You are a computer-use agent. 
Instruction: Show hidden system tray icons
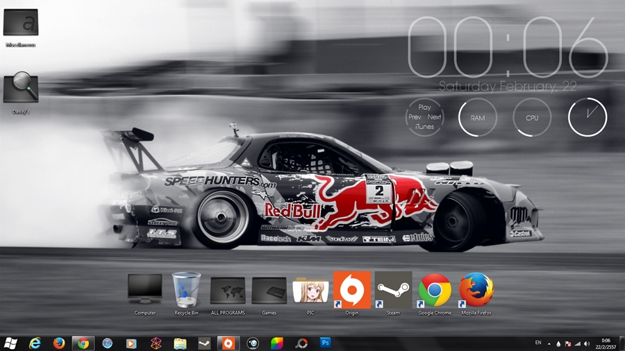549,343
